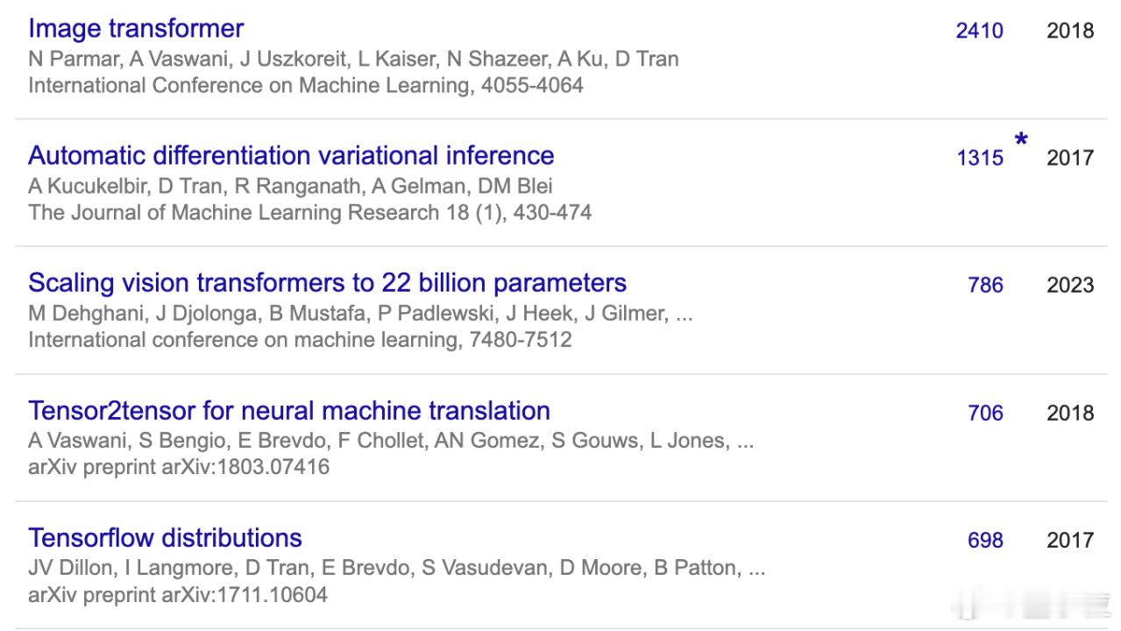Click the year 2017 on the Tensorflow distributions row

(x=1070, y=540)
